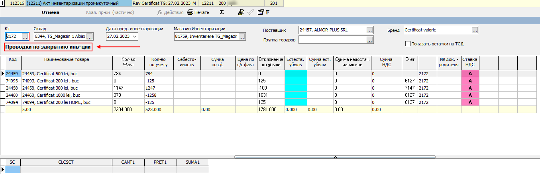
Task: Click the Код column header
Action: click(x=13, y=63)
